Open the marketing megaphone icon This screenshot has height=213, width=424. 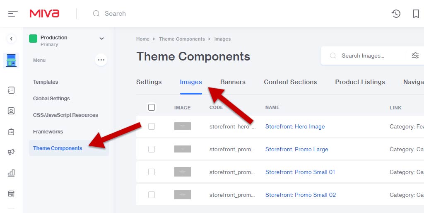11,152
